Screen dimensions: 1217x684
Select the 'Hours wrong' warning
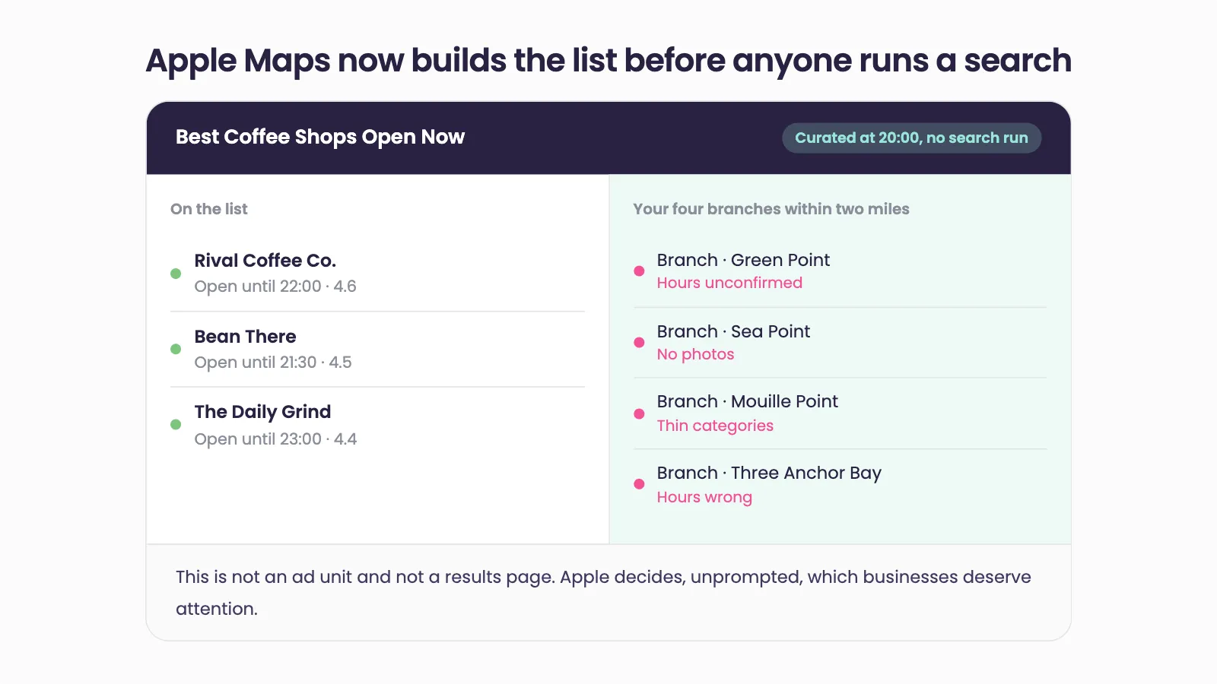point(704,497)
